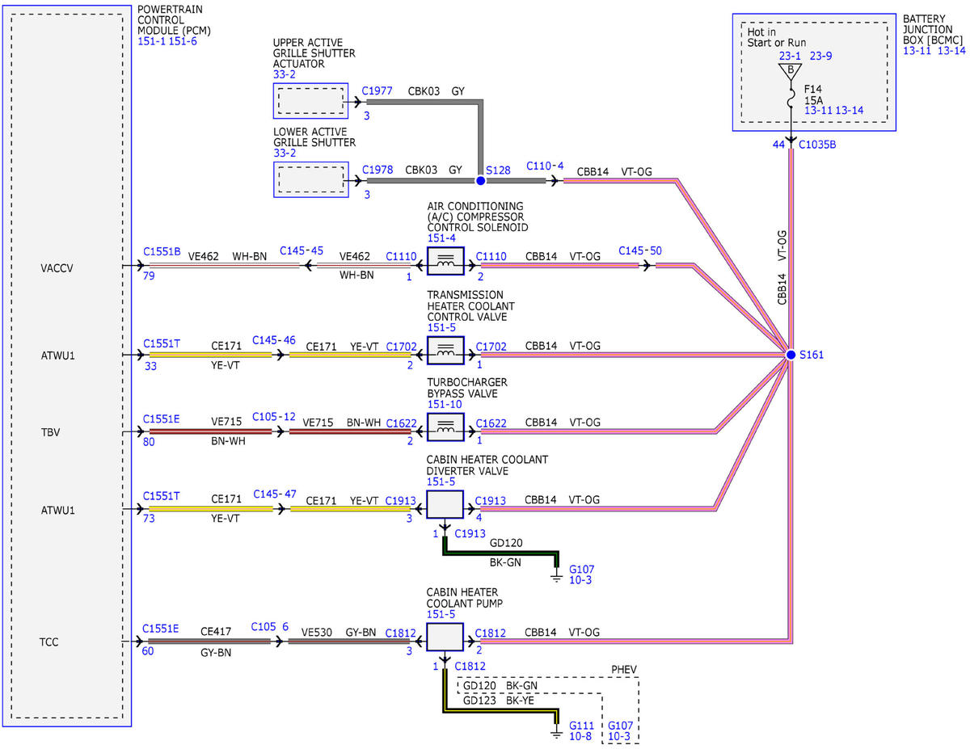
Task: Open the 10-8 page link below G111
Action: click(581, 737)
